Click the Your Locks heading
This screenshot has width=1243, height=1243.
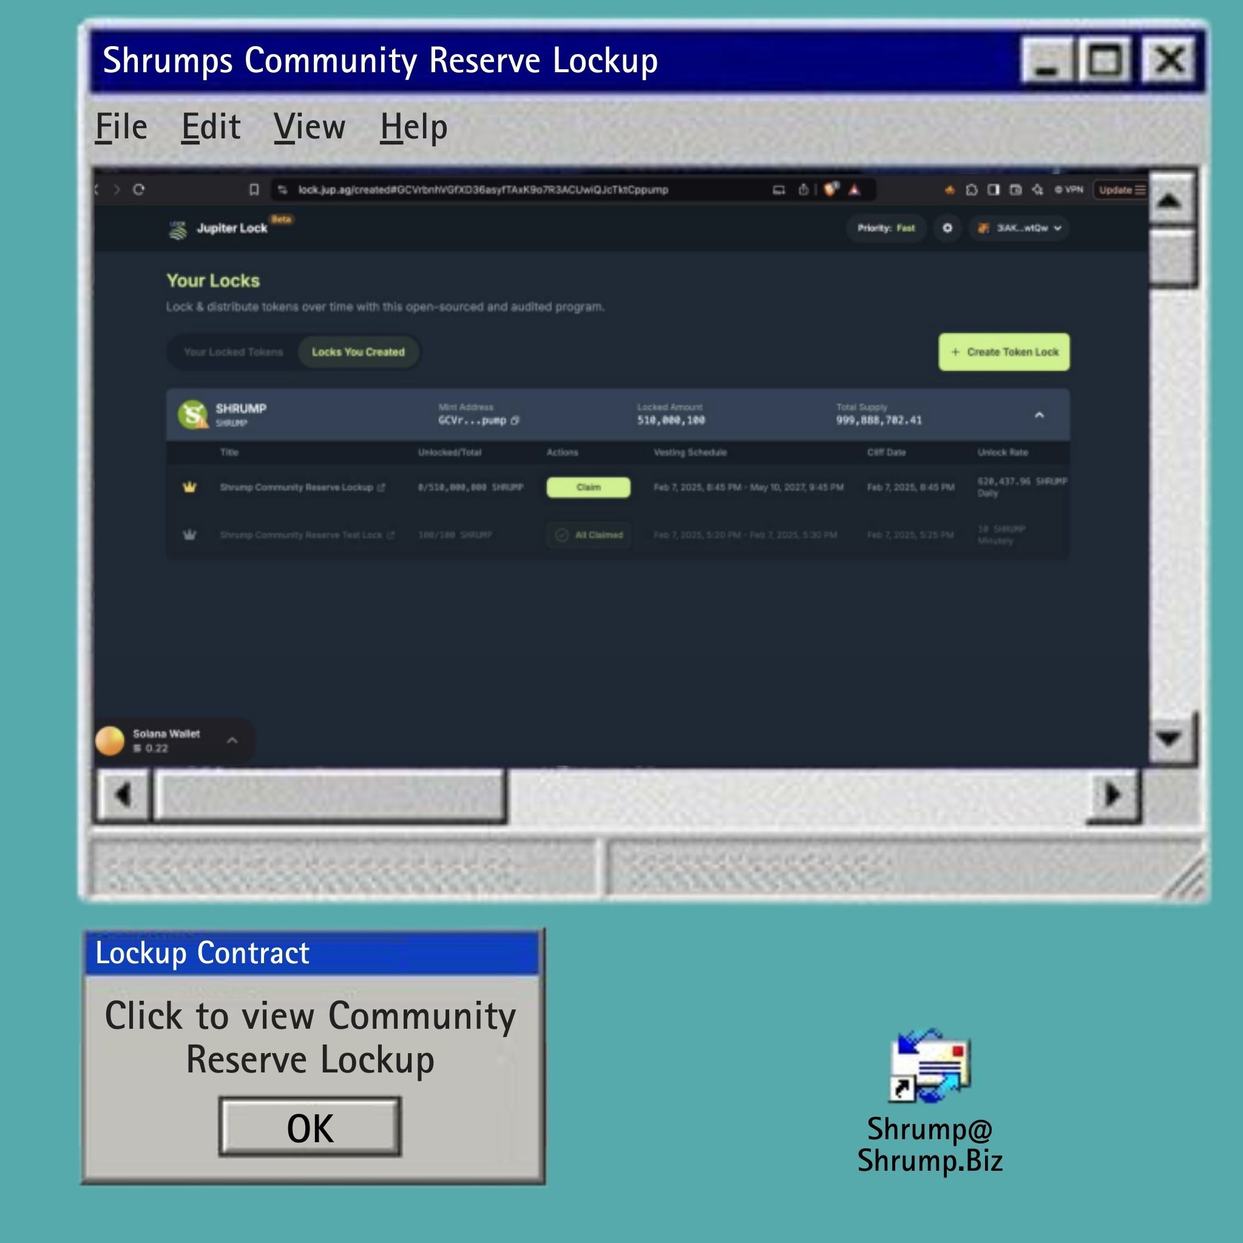point(213,280)
